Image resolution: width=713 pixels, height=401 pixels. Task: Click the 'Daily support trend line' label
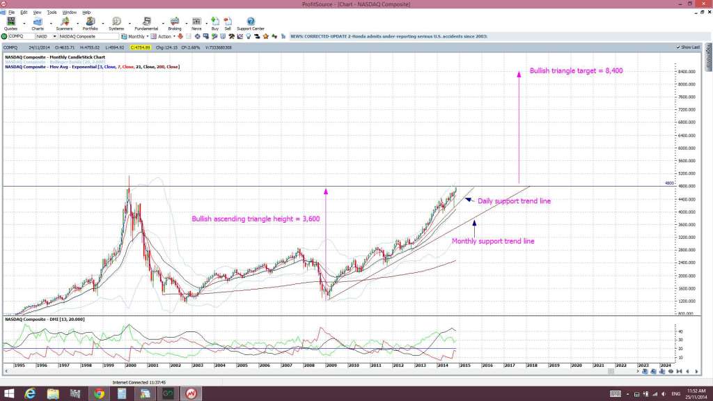coord(514,201)
